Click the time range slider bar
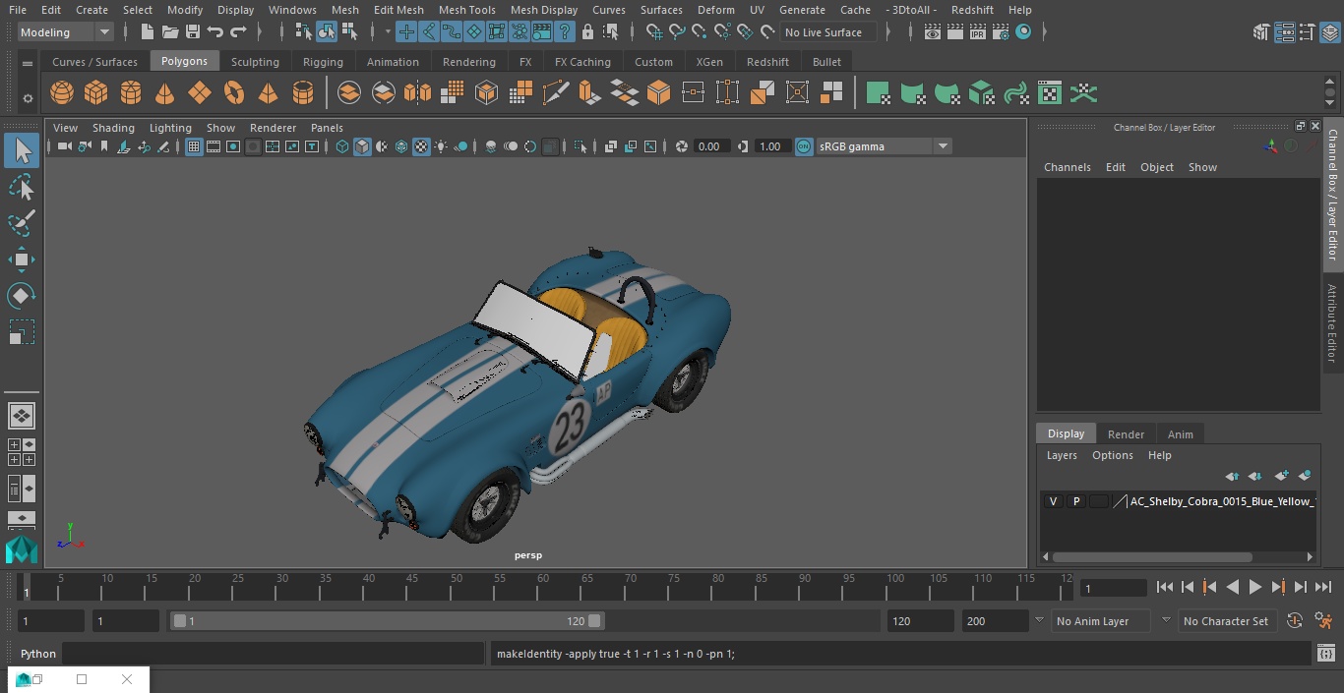This screenshot has width=1344, height=693. click(387, 621)
